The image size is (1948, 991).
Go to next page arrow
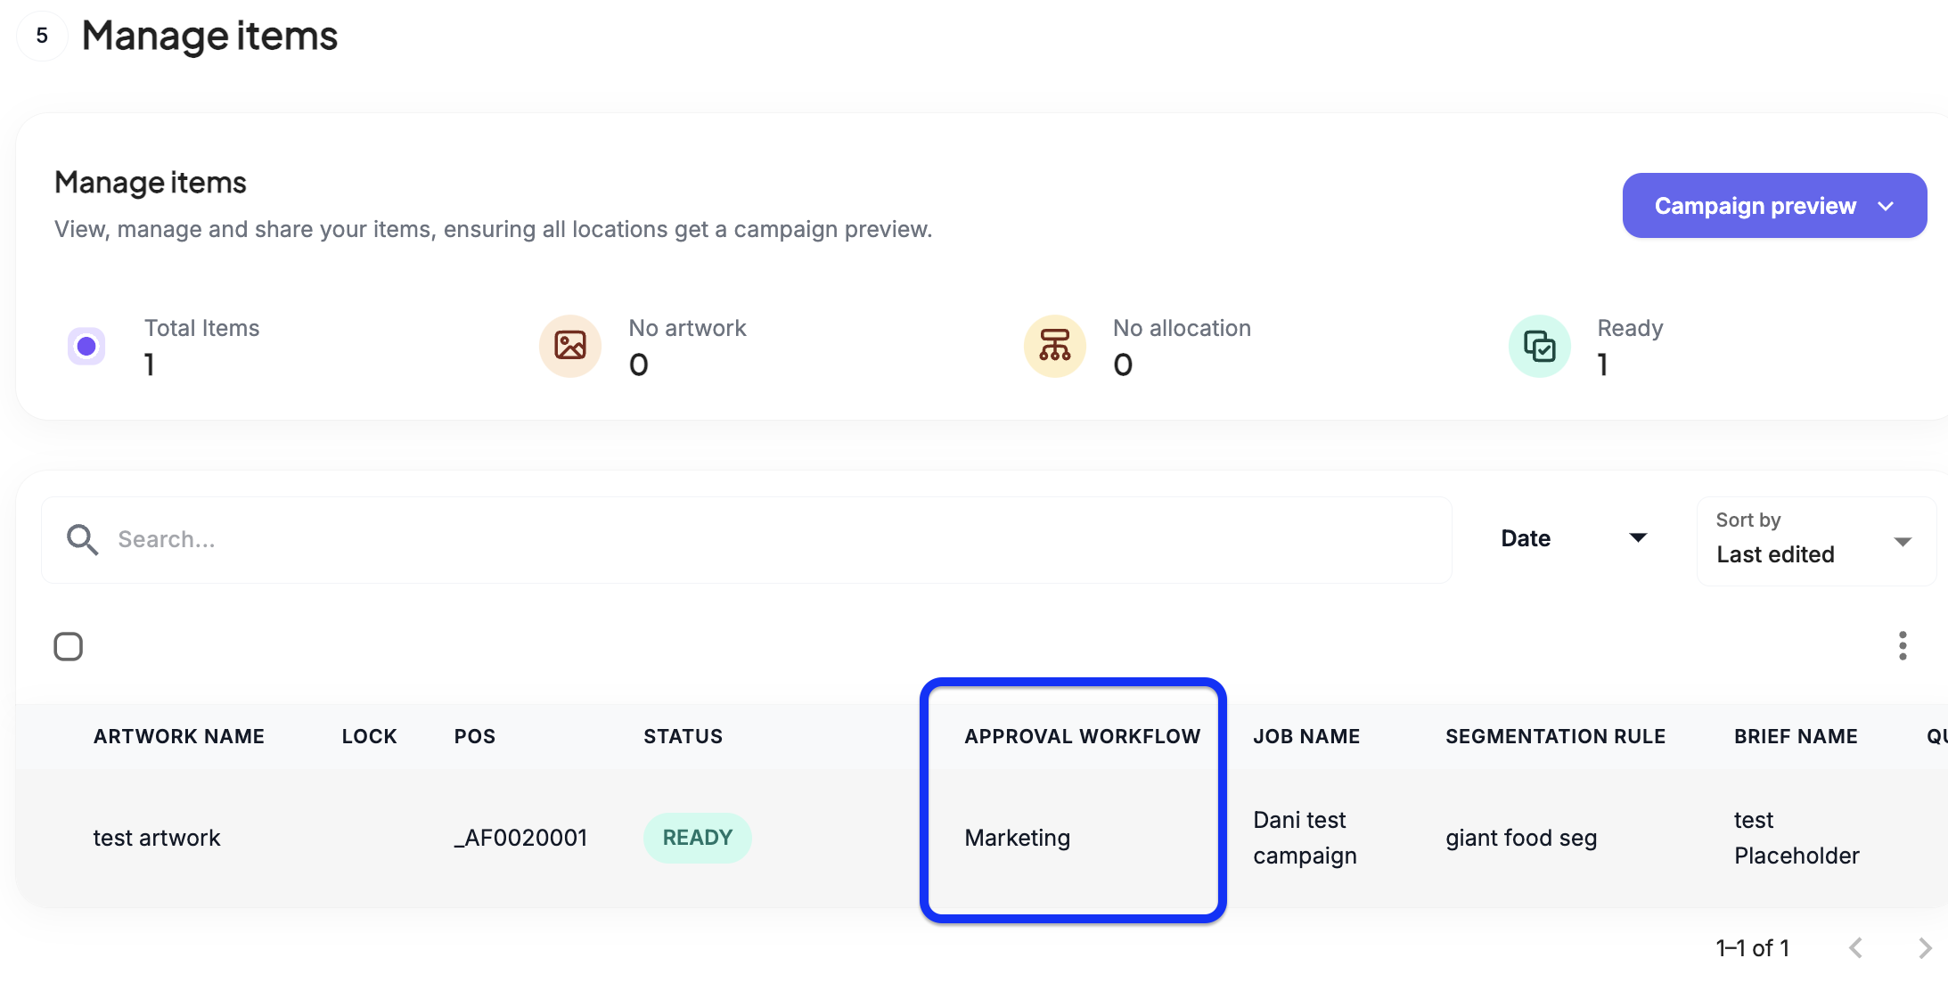pos(1925,948)
